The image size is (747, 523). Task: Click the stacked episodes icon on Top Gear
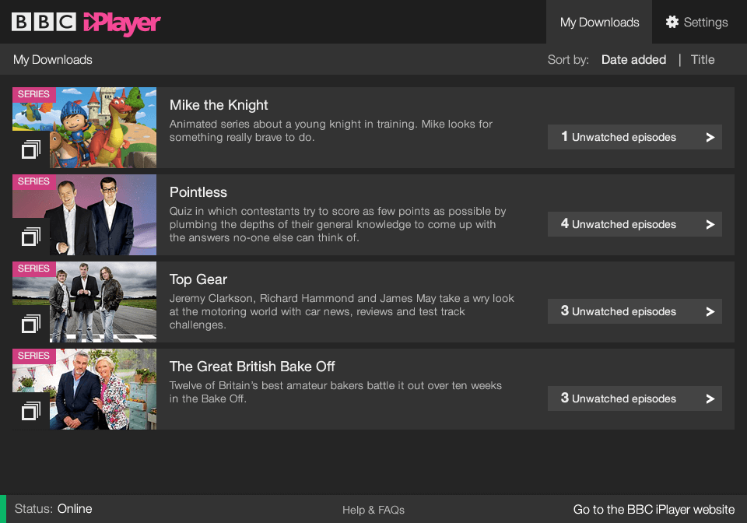tap(31, 324)
